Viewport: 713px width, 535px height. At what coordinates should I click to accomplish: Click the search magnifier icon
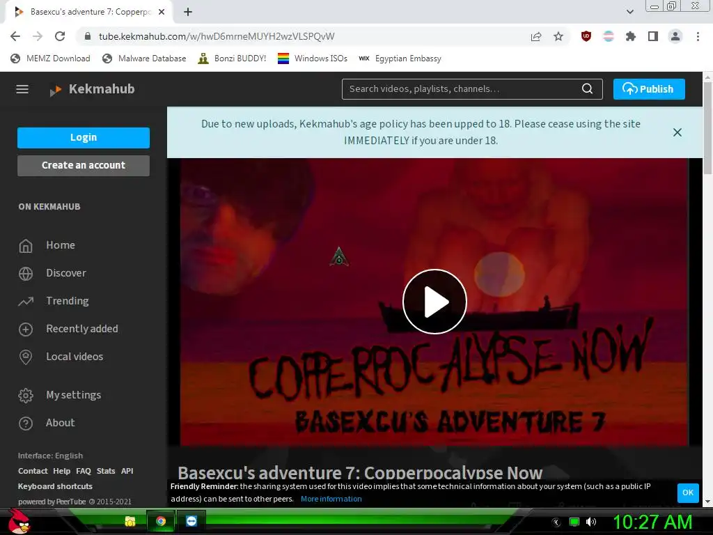tap(587, 88)
